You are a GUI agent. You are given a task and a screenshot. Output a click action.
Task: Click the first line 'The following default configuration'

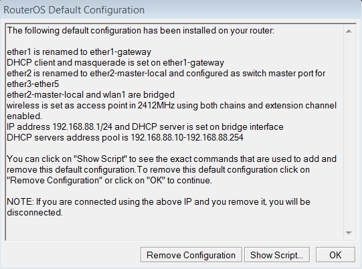coord(141,31)
